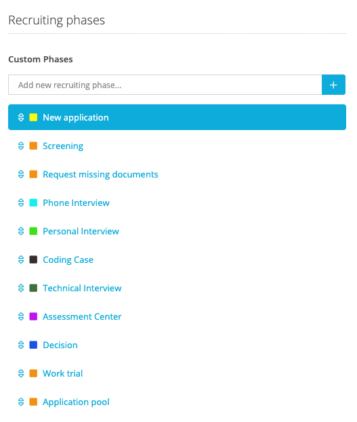Click the green swatch for Personal Interview
This screenshot has width=357, height=422.
[x=33, y=231]
